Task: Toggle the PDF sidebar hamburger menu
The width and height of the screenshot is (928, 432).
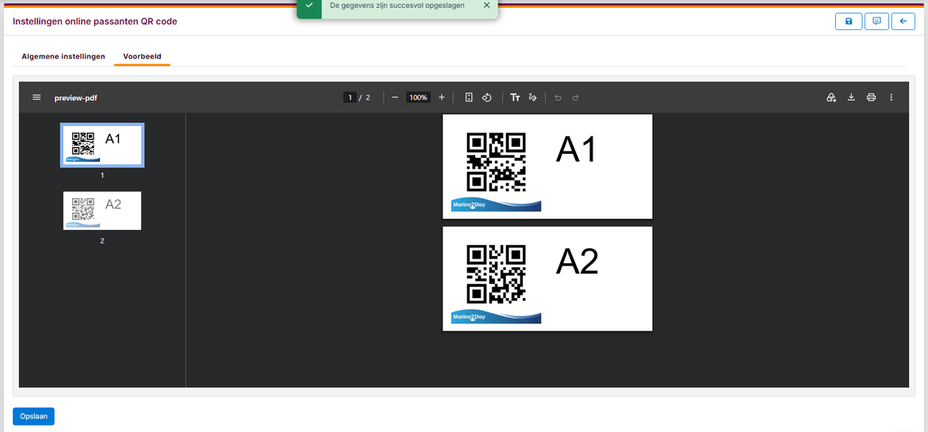Action: pyautogui.click(x=36, y=97)
